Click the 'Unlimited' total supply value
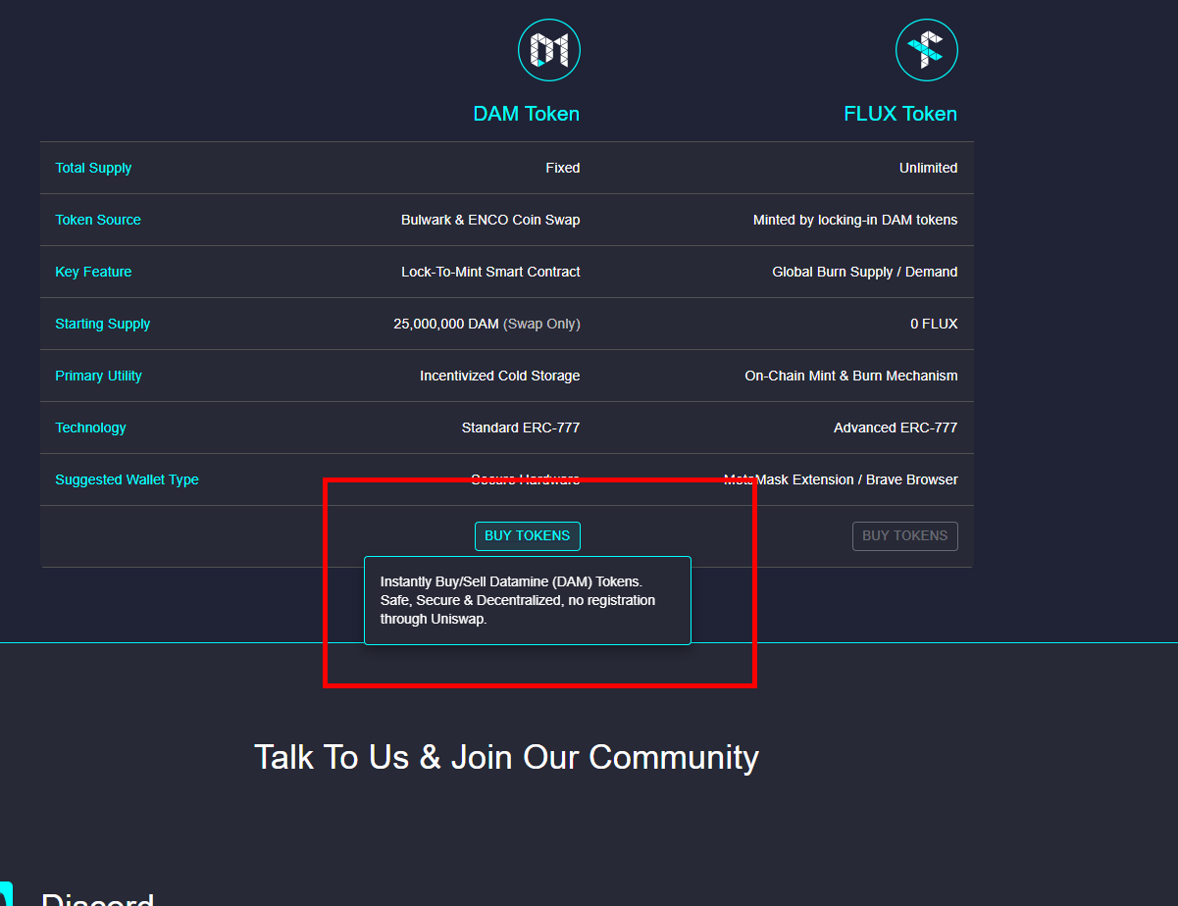Viewport: 1178px width, 906px height. tap(928, 168)
